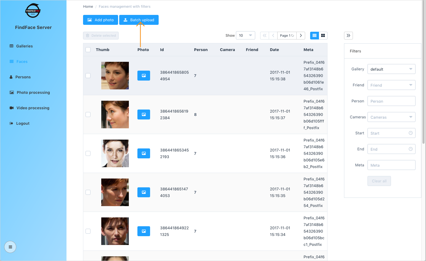This screenshot has height=261, width=426.
Task: Open face thumbnail for ID ending 2384
Action: pyautogui.click(x=115, y=114)
